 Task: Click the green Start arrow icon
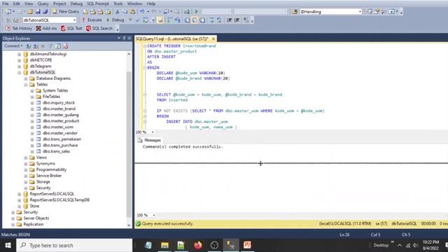[x=196, y=12]
